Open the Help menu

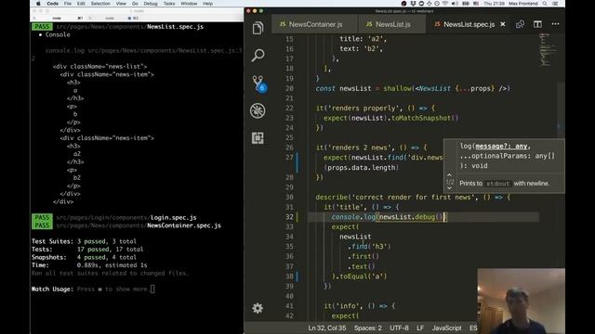click(x=207, y=4)
